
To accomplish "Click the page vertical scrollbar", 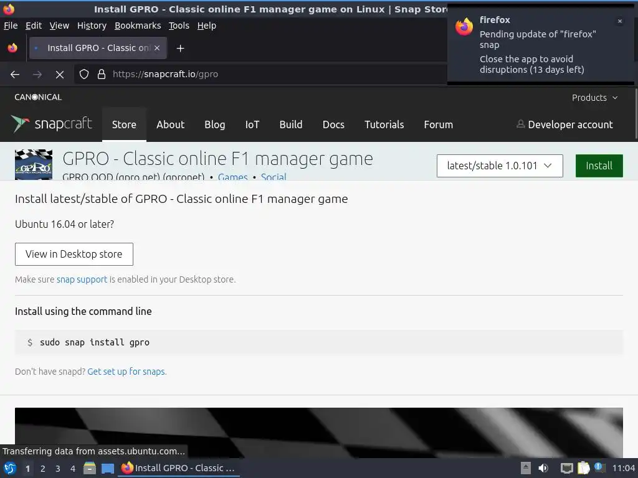I will click(636, 114).
